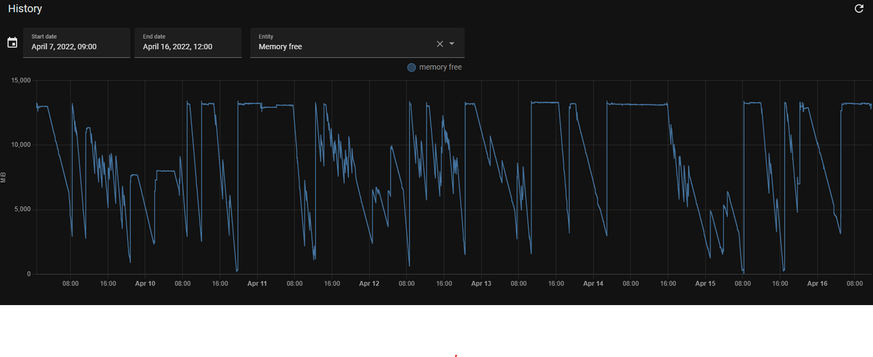Click the History page title

tap(25, 9)
